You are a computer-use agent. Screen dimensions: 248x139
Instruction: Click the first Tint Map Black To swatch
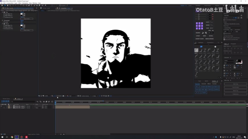pyautogui.click(x=21, y=14)
